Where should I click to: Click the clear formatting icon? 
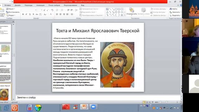[x=52, y=10]
